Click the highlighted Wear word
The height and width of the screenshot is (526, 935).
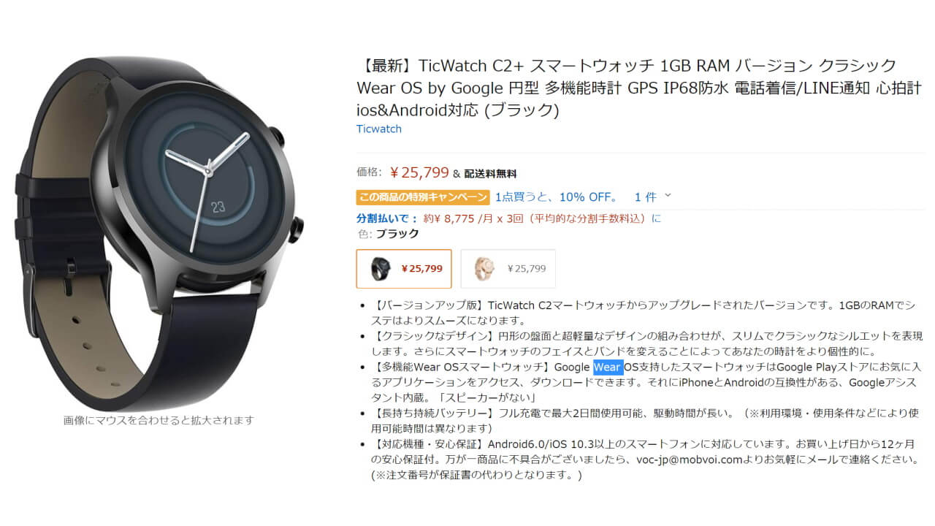[x=608, y=367]
